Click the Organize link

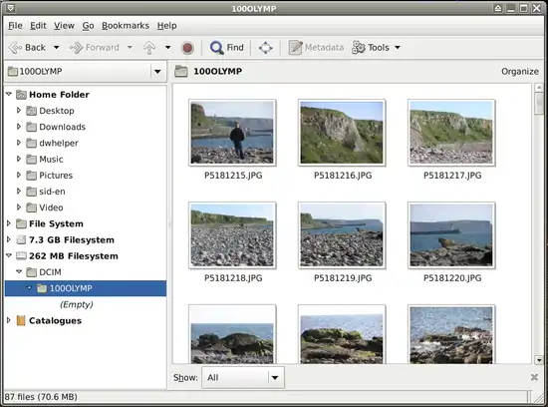click(520, 72)
